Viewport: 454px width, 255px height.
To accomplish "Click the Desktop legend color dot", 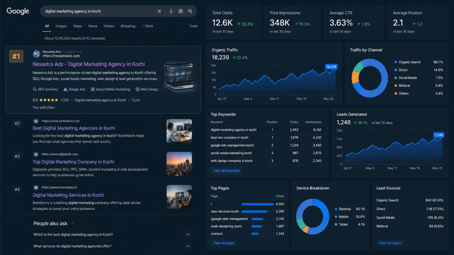I will coord(336,209).
